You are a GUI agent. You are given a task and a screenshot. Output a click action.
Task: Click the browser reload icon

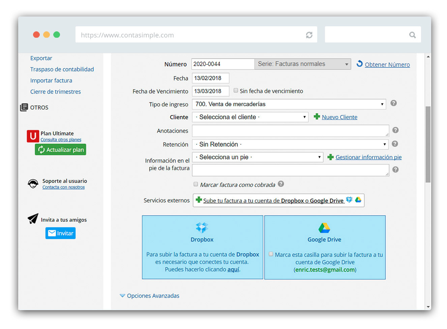(x=309, y=35)
